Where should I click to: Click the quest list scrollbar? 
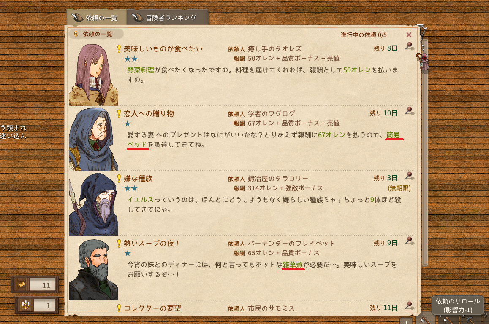425,153
